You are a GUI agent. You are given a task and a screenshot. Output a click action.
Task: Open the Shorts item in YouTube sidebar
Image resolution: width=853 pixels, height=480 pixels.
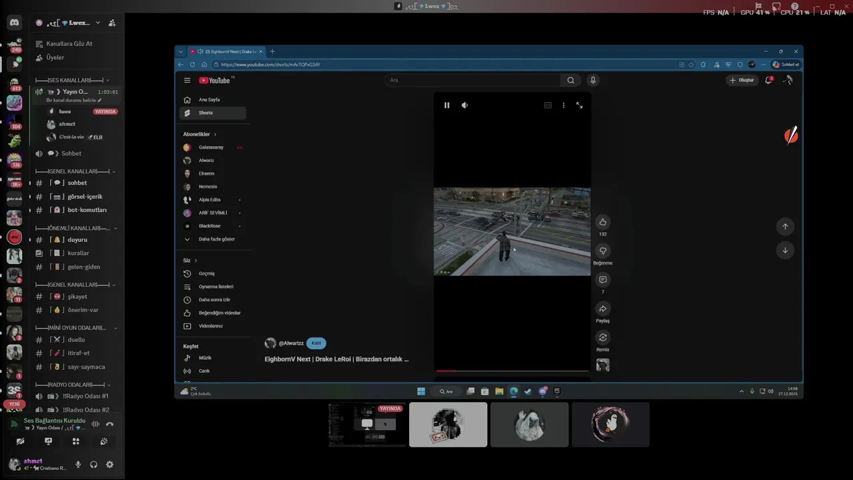(x=213, y=113)
